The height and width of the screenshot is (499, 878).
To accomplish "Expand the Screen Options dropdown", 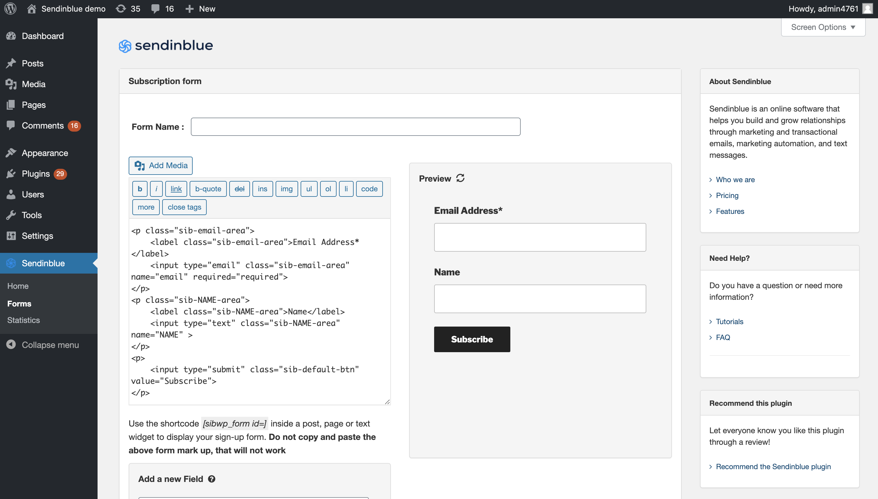I will [823, 27].
